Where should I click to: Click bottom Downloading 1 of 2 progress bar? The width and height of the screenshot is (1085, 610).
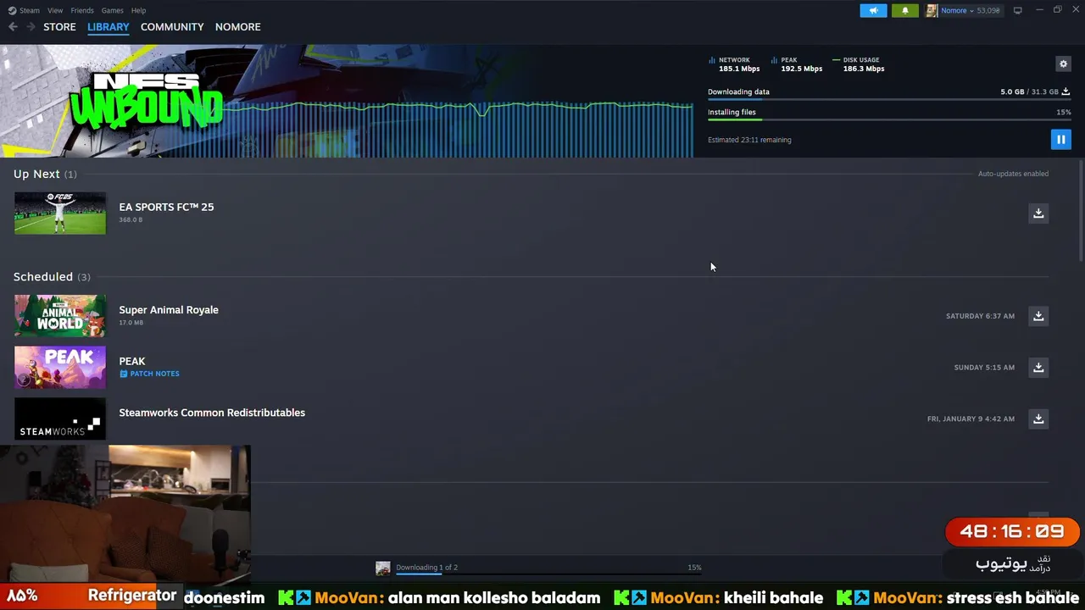[548, 574]
